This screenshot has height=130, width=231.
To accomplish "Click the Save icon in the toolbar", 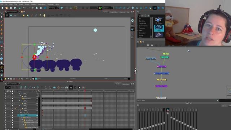I will pos(11,8).
